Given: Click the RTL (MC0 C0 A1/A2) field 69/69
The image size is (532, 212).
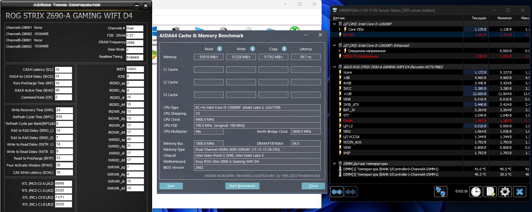Looking at the screenshot, I should (63, 183).
